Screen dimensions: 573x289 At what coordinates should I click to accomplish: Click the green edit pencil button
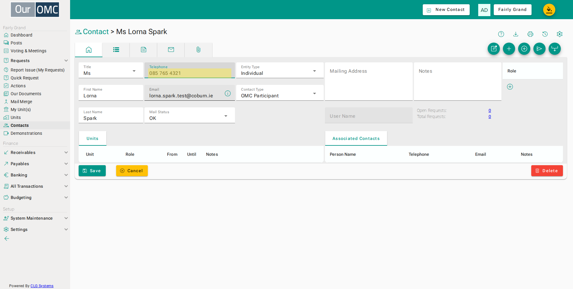point(494,49)
